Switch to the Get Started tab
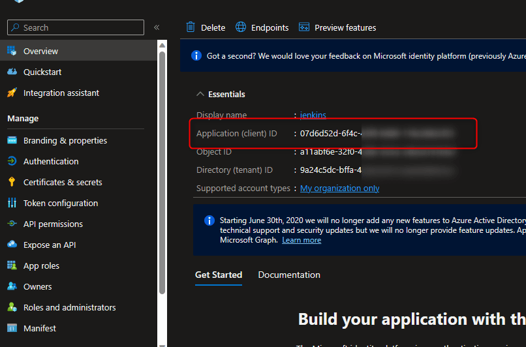The width and height of the screenshot is (526, 347). pyautogui.click(x=219, y=275)
